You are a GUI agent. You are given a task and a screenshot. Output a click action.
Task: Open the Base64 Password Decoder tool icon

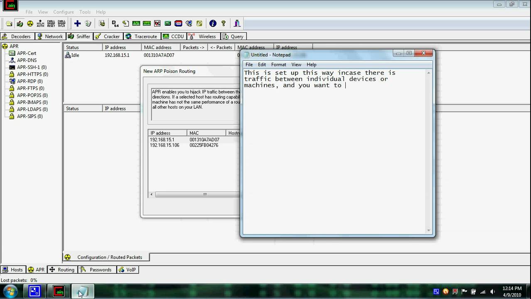(x=115, y=24)
